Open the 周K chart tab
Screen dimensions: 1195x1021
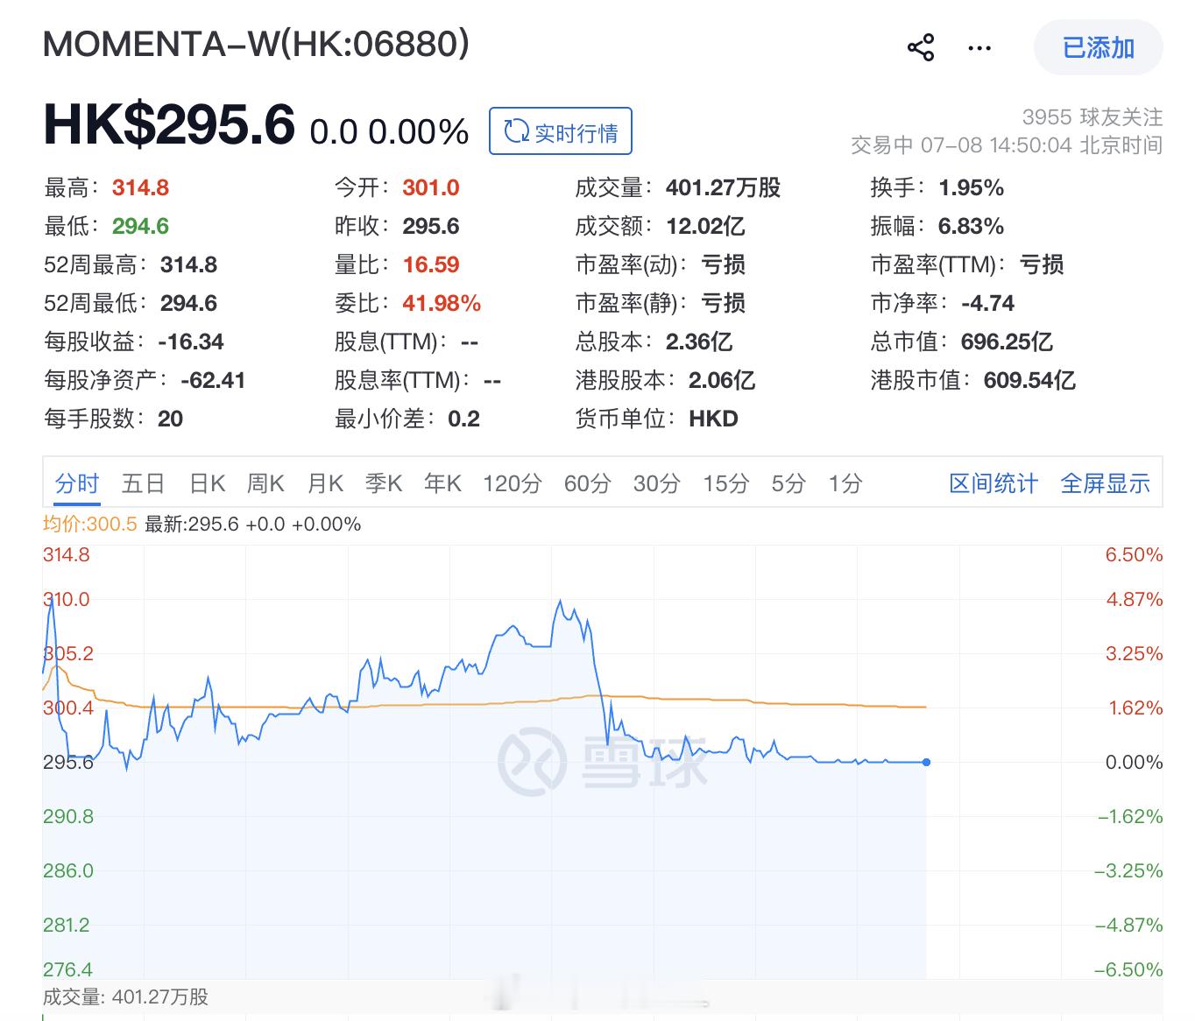(x=265, y=483)
